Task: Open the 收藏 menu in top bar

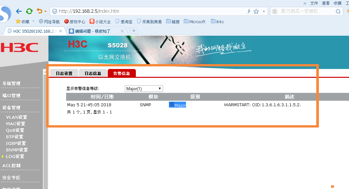Action: click(338, 3)
